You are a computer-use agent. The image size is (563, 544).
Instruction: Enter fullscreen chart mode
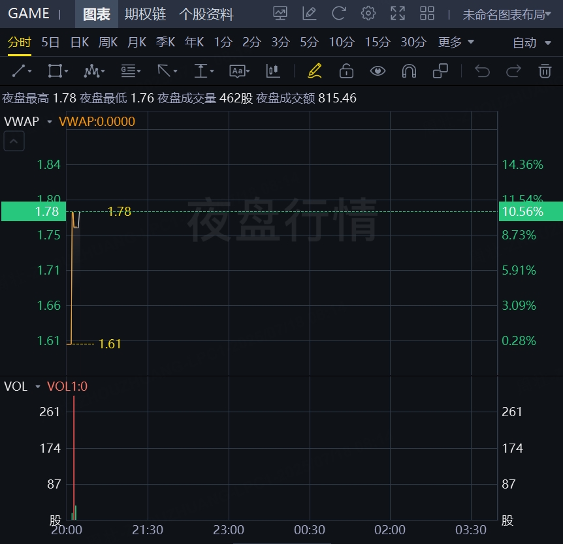point(397,13)
